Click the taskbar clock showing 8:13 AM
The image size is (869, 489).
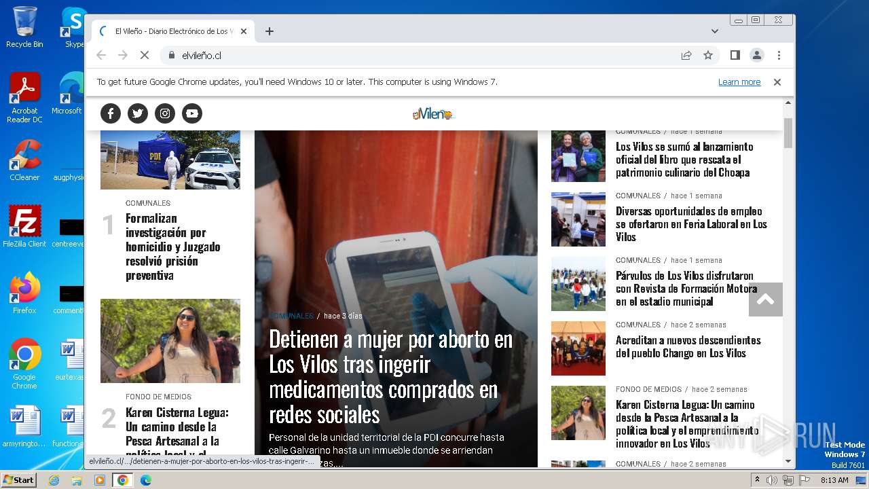[834, 480]
